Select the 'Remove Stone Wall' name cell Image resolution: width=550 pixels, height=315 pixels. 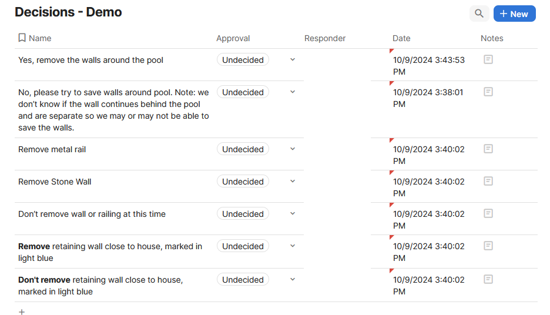point(55,182)
